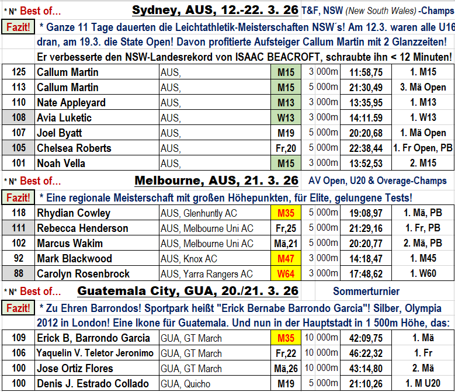Image resolution: width=455 pixels, height=392 pixels.
Task: Select the Rhydian Cowley name cell
Action: (96, 213)
